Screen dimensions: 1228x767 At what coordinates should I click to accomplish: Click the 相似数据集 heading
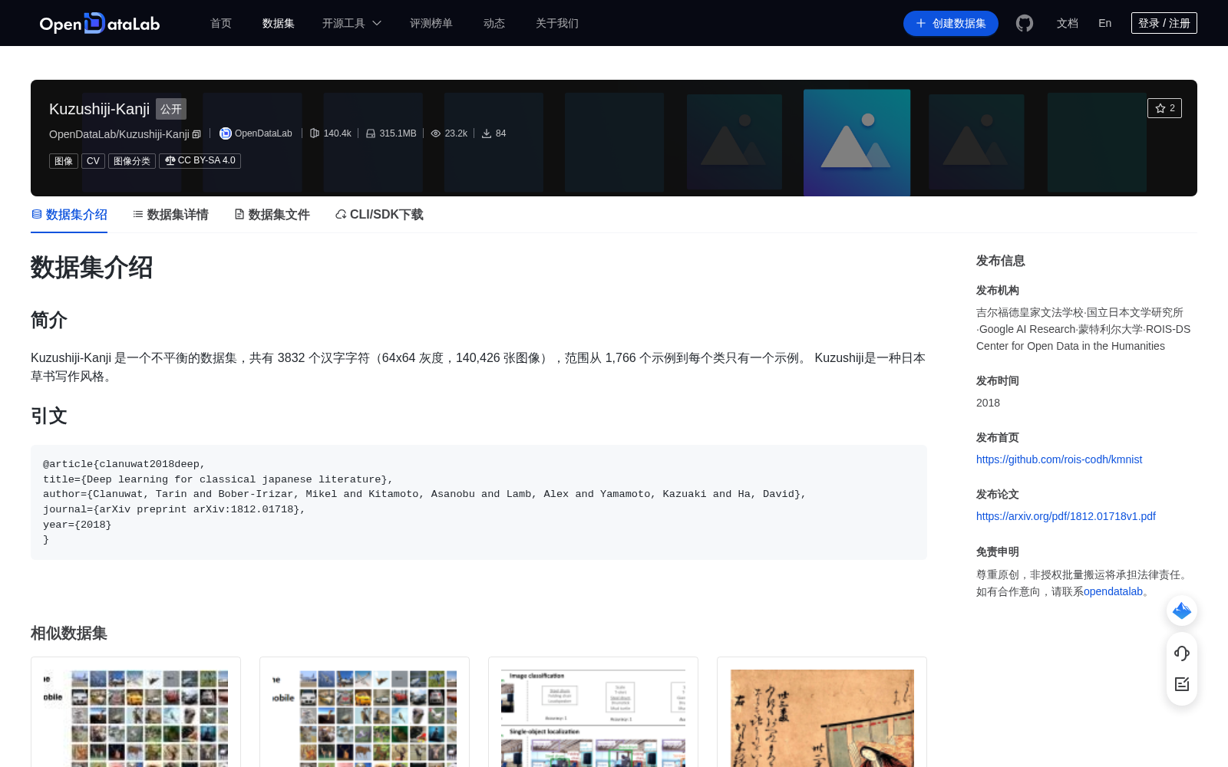(x=69, y=634)
